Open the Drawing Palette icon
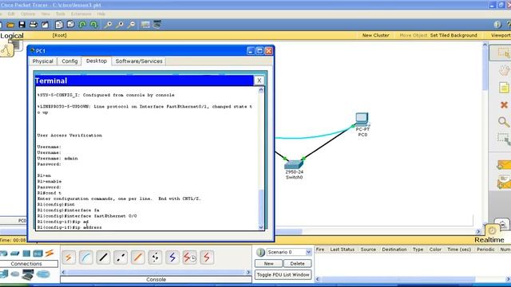Viewport: 511px width, 287px height. pyautogui.click(x=145, y=25)
